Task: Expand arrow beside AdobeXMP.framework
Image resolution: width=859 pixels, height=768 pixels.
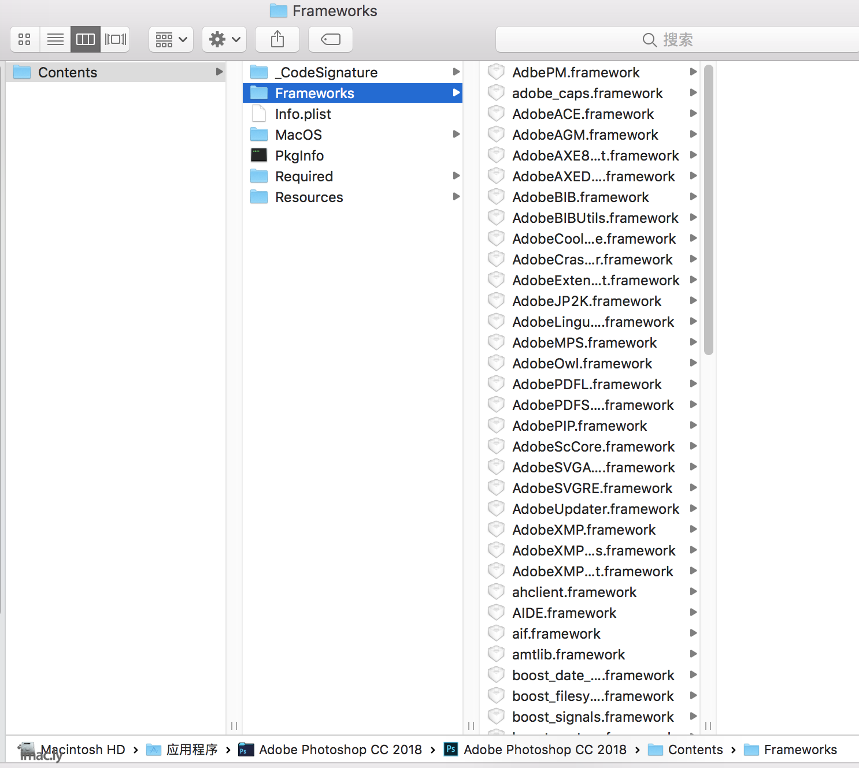Action: pyautogui.click(x=693, y=529)
